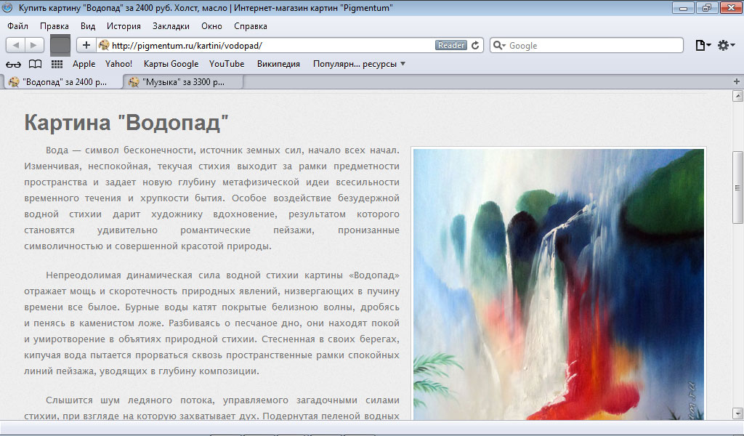Viewport: 744px width, 436px height.
Task: Click paragraph starting "Непреодолимая динамическая сила"
Action: (211, 323)
